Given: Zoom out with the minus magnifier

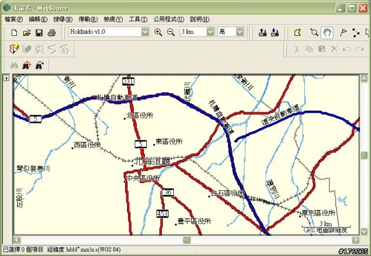Looking at the screenshot, I should (x=170, y=32).
